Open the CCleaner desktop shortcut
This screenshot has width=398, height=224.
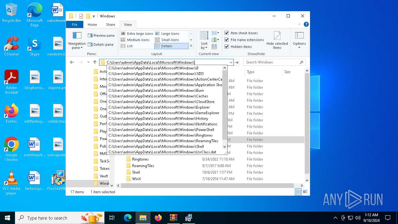coord(12,46)
